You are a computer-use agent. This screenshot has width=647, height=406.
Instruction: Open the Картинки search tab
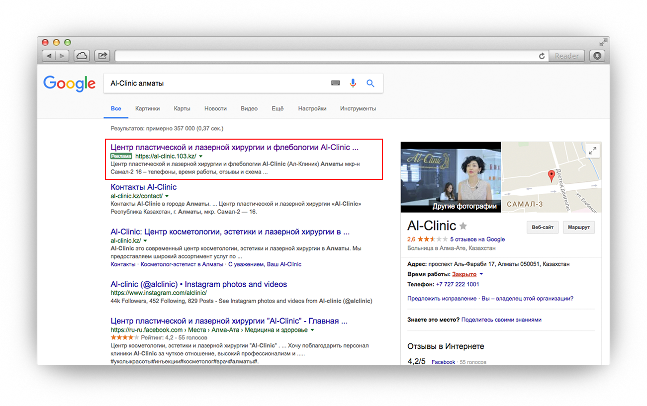(x=148, y=108)
